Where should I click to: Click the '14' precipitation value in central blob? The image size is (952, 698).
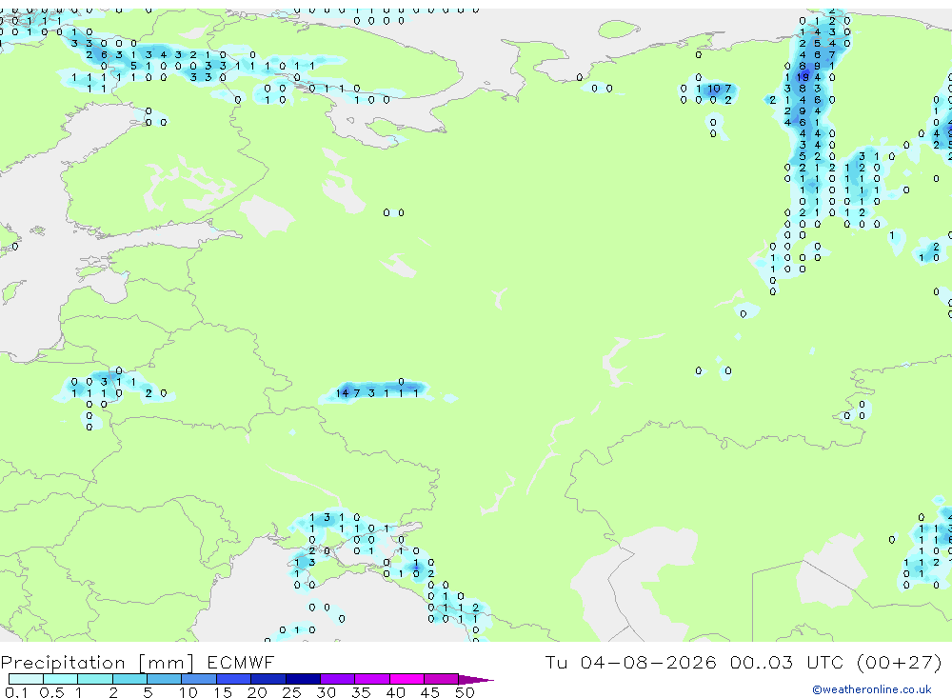point(343,393)
